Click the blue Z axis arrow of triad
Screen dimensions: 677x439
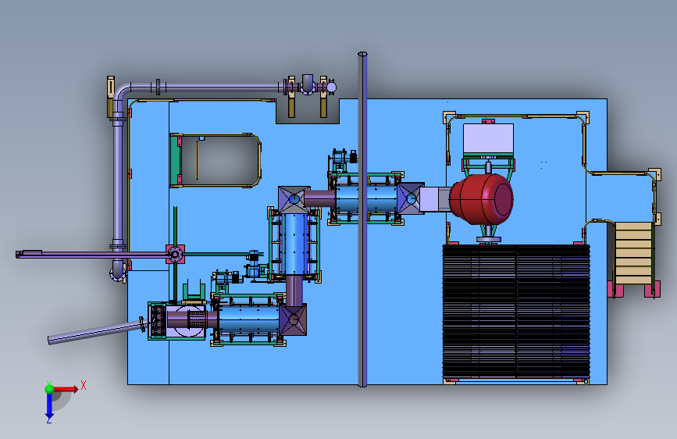[x=49, y=406]
